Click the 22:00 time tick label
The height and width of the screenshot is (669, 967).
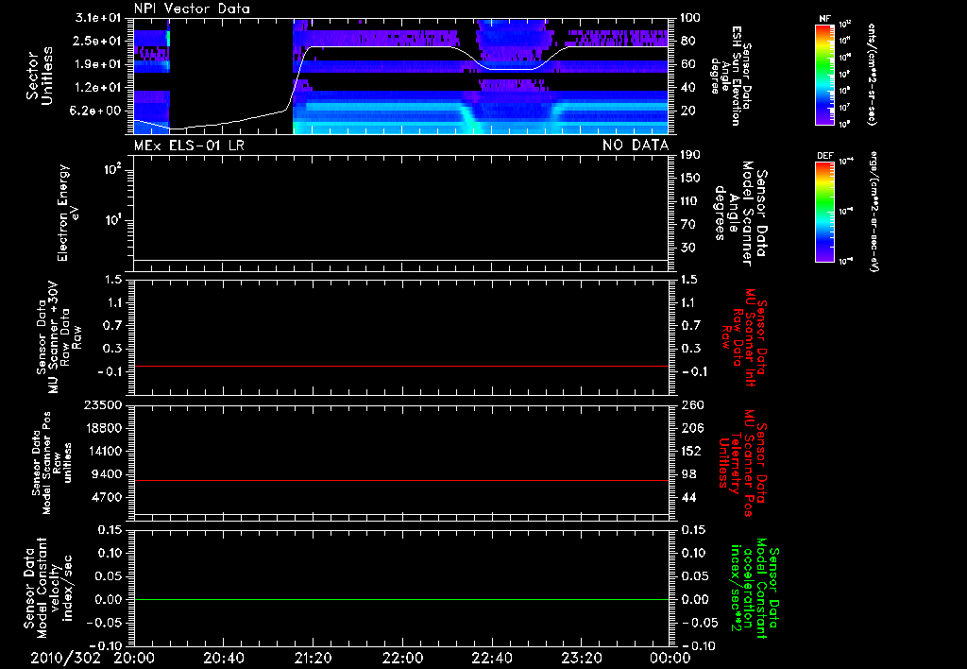tap(402, 659)
